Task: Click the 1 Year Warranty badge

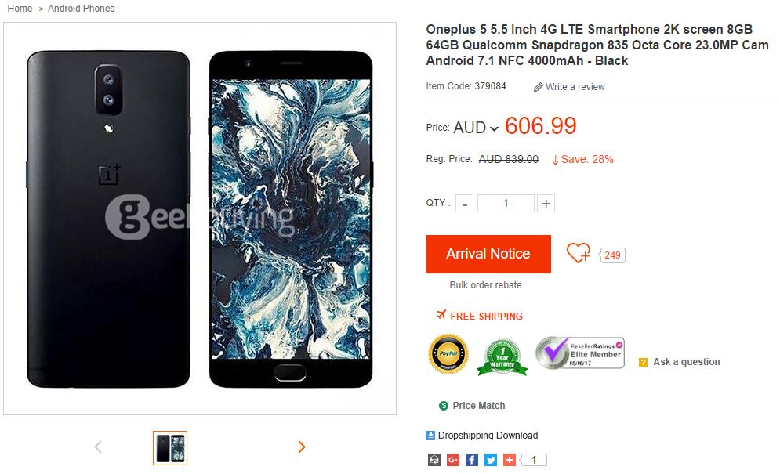Action: 502,357
